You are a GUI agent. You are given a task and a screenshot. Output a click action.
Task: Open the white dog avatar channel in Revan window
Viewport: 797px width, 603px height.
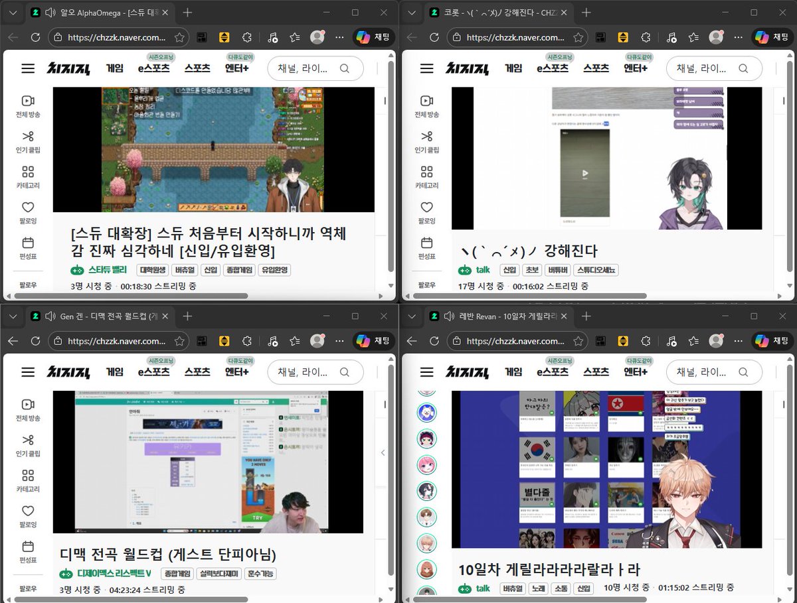coord(426,412)
